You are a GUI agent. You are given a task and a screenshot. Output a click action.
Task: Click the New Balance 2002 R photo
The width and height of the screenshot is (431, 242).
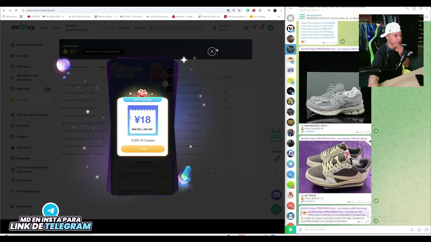[335, 87]
